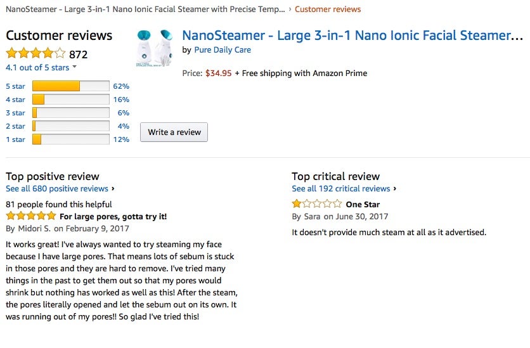Image resolution: width=530 pixels, height=348 pixels.
Task: Open the 'Pure Daily Care' brand link
Action: pyautogui.click(x=223, y=50)
